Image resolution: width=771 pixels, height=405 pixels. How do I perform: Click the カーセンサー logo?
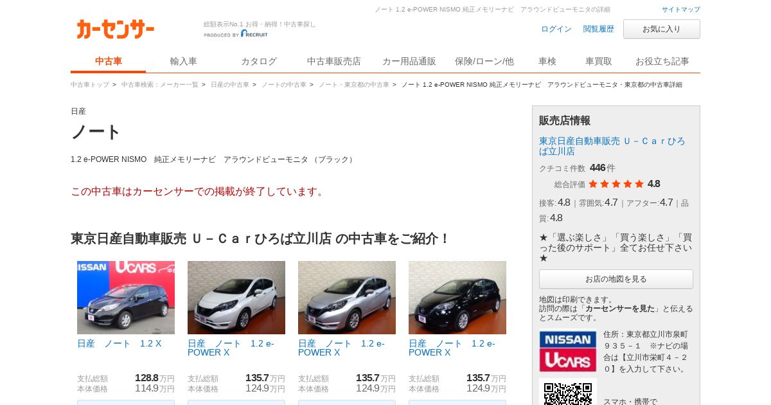coord(116,29)
